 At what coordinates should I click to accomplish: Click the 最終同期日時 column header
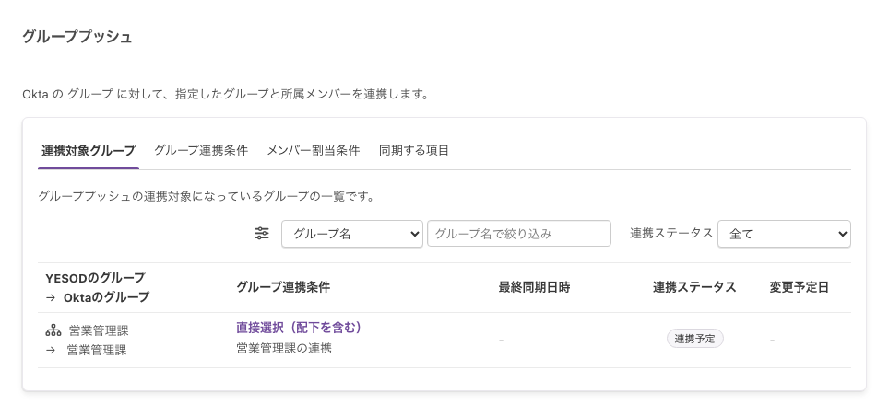point(534,287)
